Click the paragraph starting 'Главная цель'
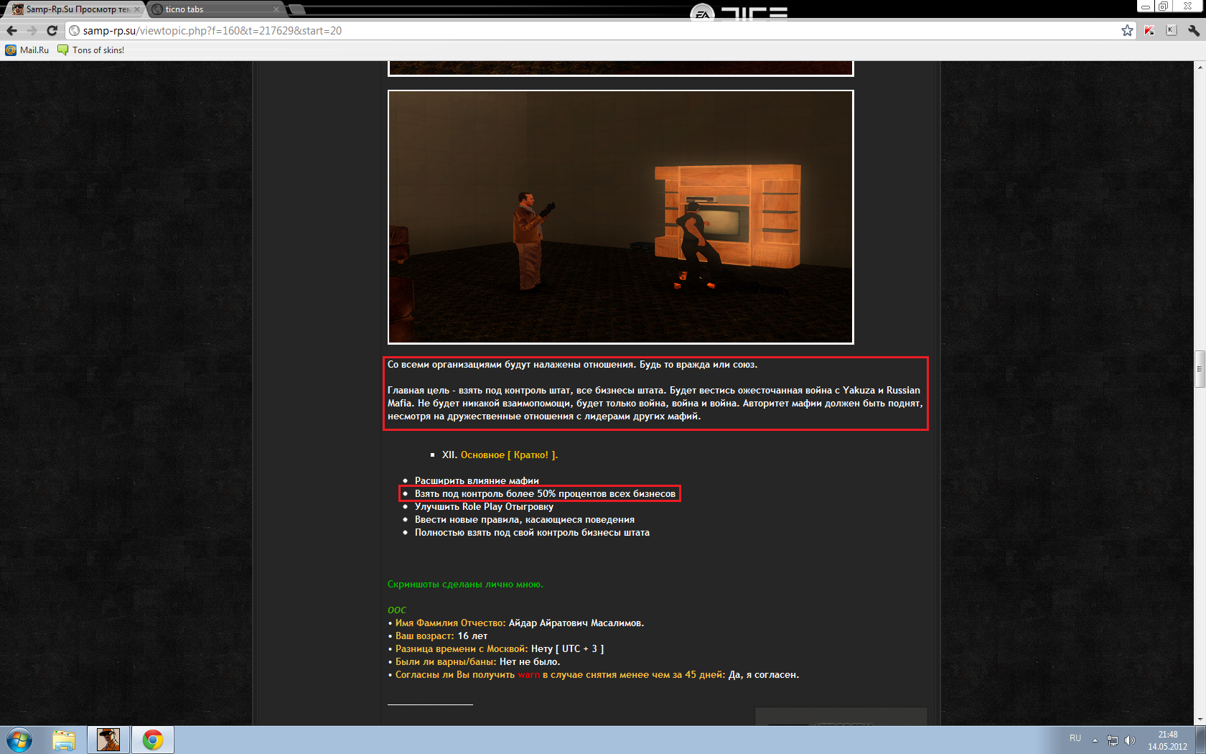Image resolution: width=1206 pixels, height=754 pixels. pos(655,403)
